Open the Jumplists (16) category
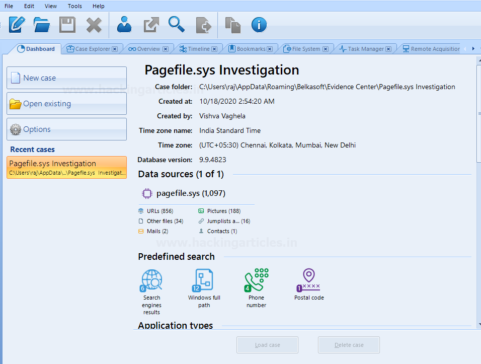Viewport: 481px width, 364px height. (224, 222)
